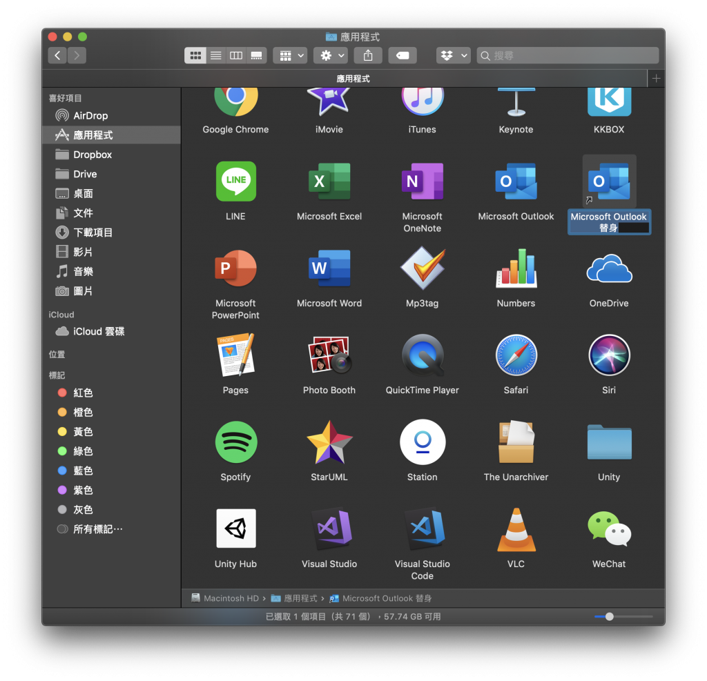The width and height of the screenshot is (707, 681).
Task: Click the KKBOX app icon
Action: point(609,101)
